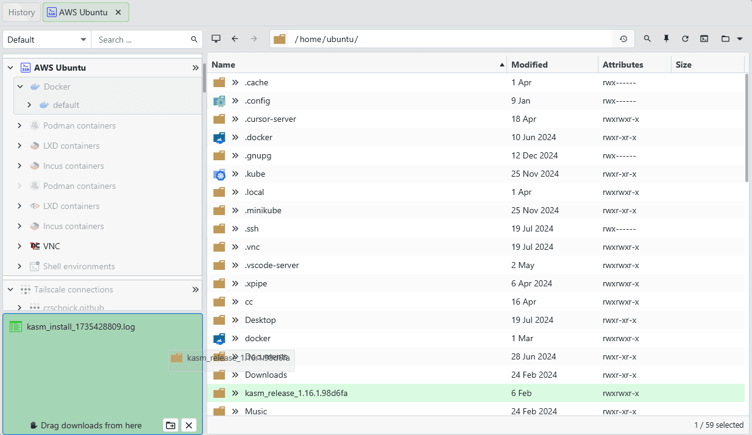Open AWS Ubuntu connection double-arrow
Viewport: 752px width, 435px height.
pos(196,68)
